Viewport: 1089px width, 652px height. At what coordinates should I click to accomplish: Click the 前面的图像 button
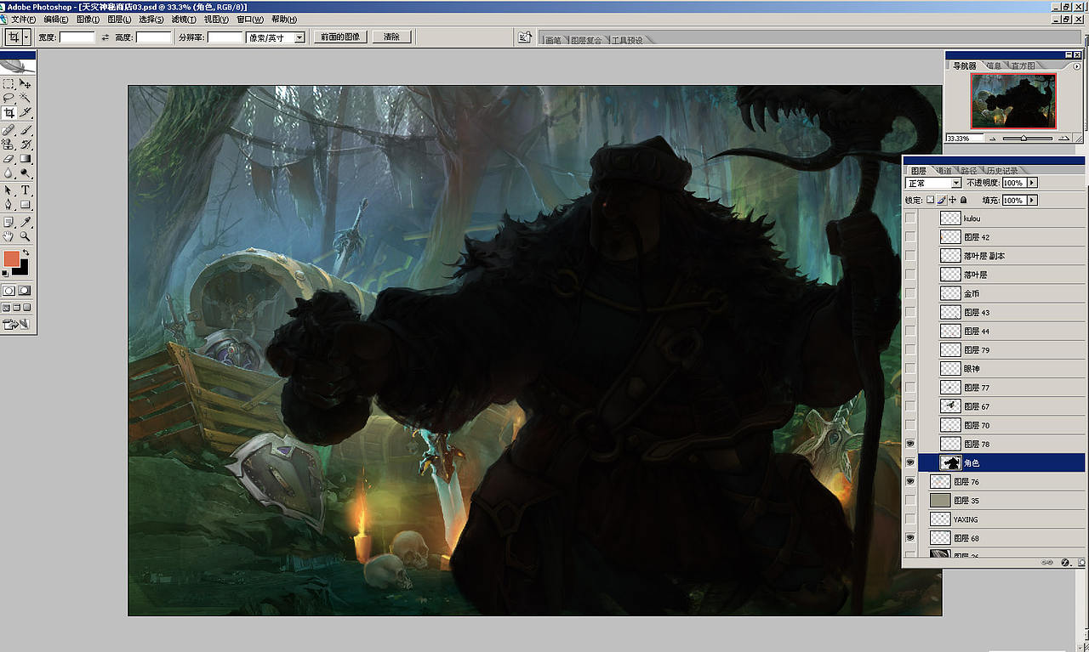click(339, 37)
